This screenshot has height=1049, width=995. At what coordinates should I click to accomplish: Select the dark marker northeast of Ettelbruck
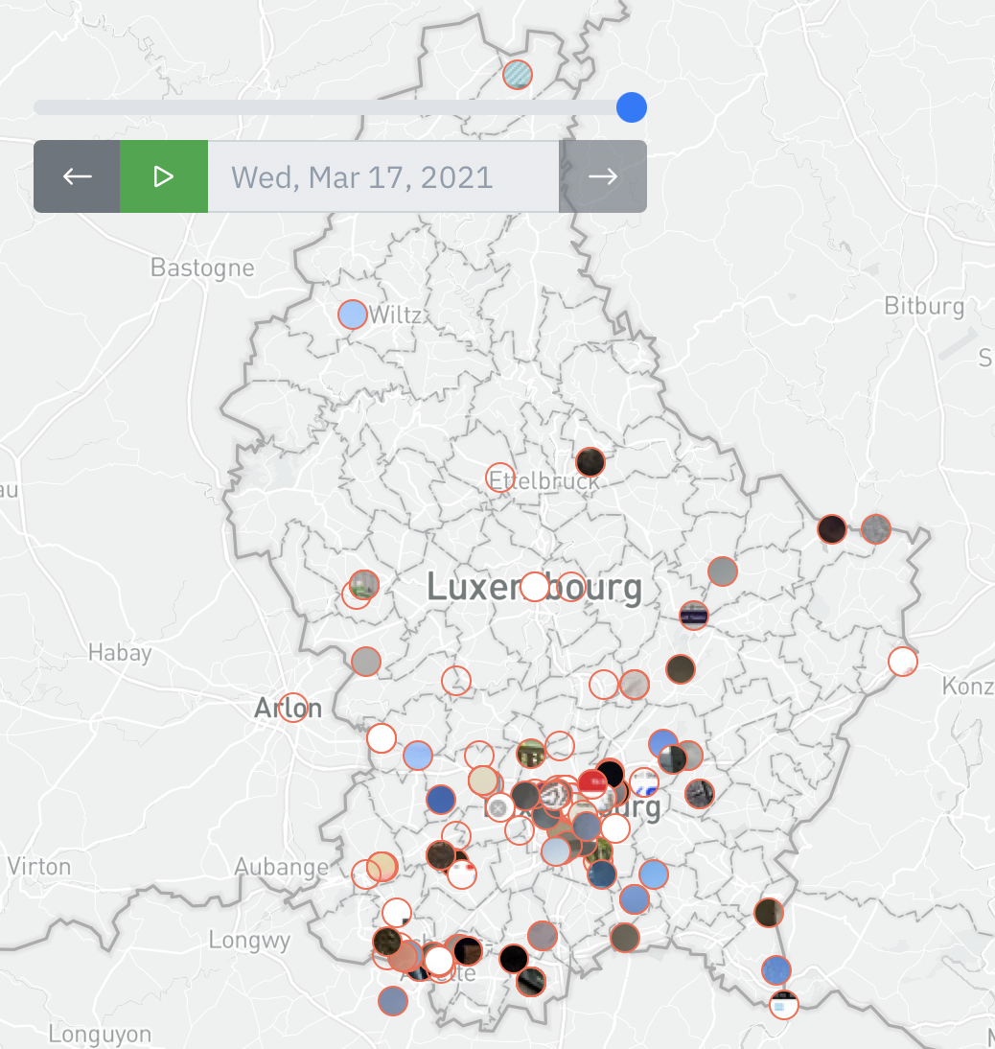(590, 461)
